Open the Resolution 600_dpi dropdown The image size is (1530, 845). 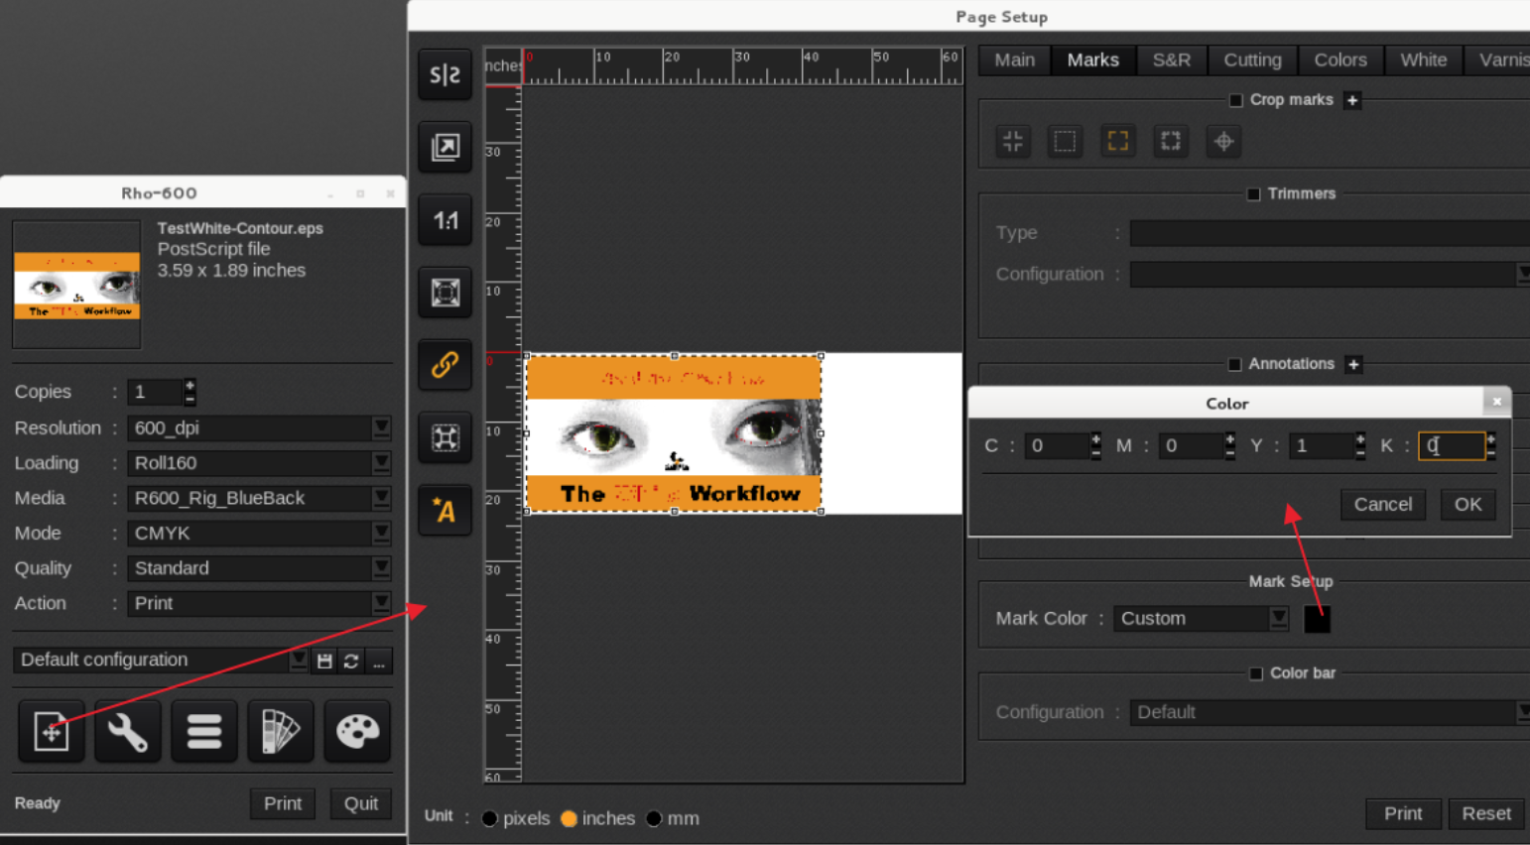pyautogui.click(x=258, y=428)
